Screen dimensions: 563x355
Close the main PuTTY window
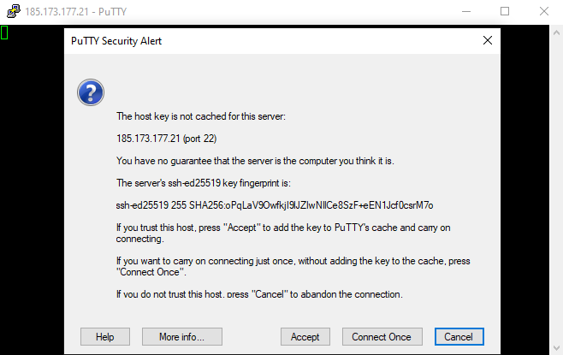click(542, 13)
